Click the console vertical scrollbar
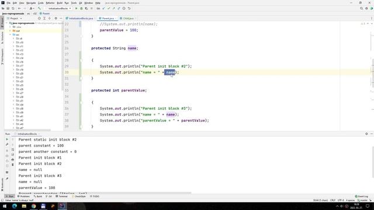374x210 pixels. coord(373,162)
